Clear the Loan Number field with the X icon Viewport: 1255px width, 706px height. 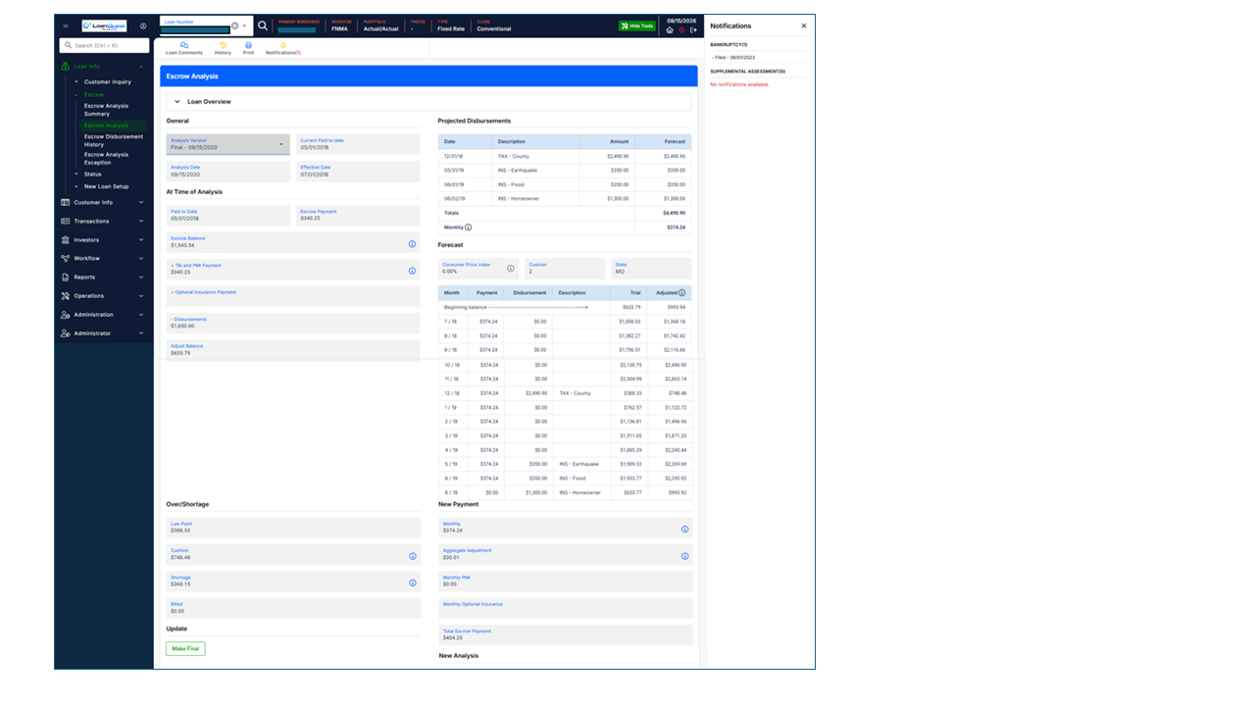click(234, 25)
